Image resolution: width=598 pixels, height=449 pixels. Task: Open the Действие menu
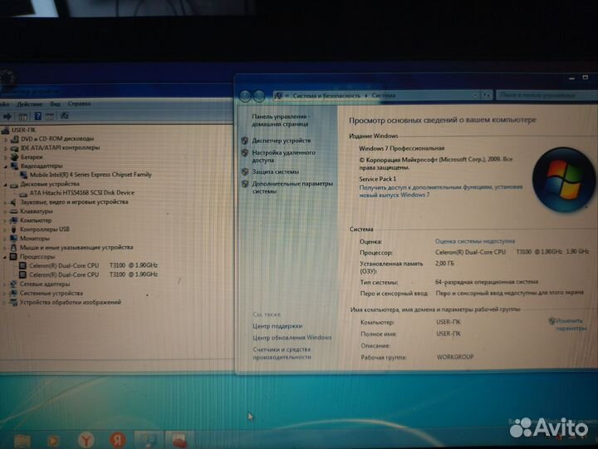click(30, 104)
